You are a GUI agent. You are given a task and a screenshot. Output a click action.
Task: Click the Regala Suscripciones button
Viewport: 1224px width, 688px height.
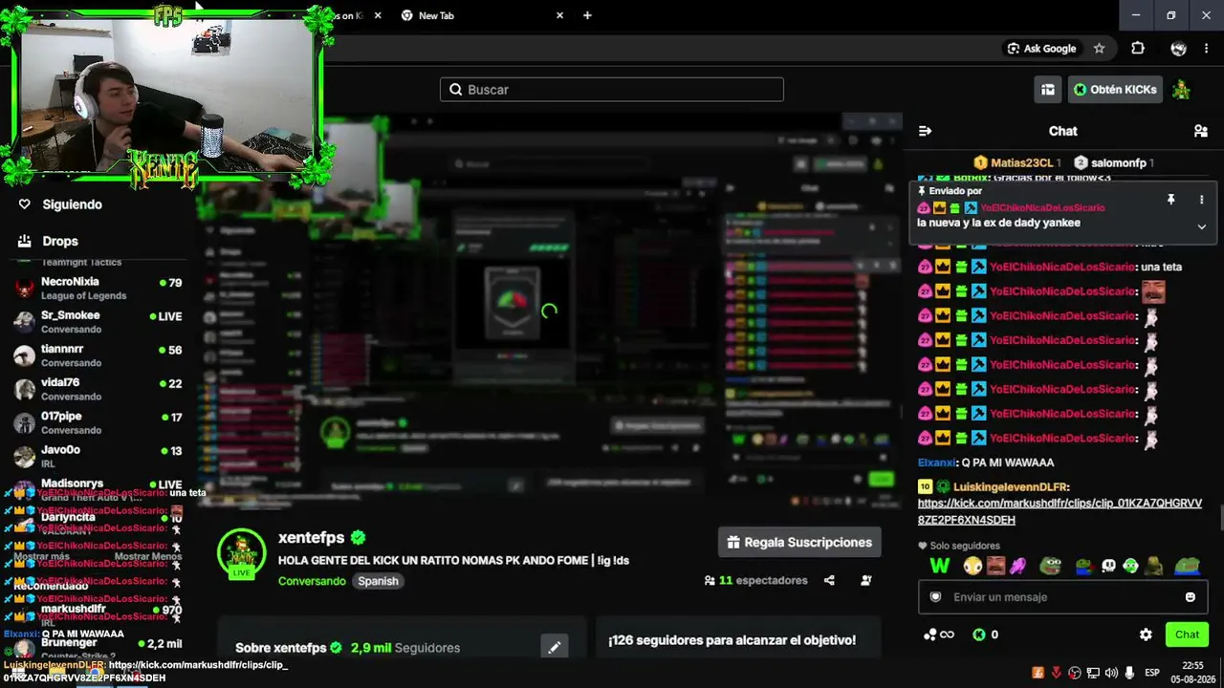799,543
